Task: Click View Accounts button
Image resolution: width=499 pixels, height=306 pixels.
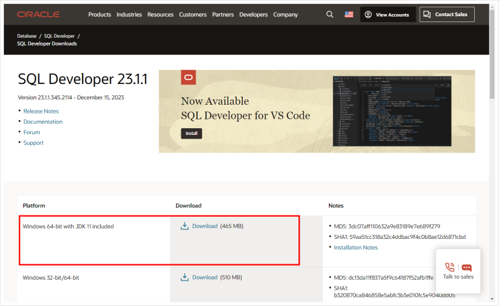Action: (x=387, y=14)
